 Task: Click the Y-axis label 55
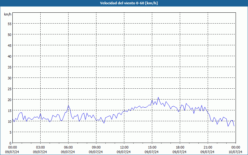[x=10, y=24]
